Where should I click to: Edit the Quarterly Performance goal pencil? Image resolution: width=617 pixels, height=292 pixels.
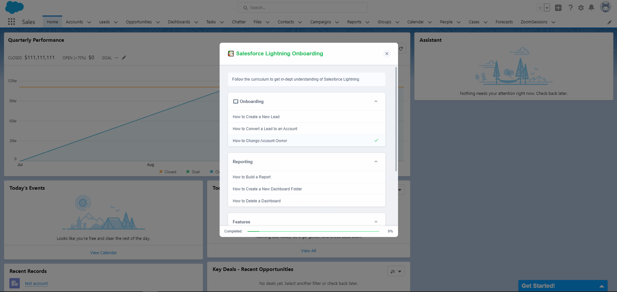coord(124,58)
